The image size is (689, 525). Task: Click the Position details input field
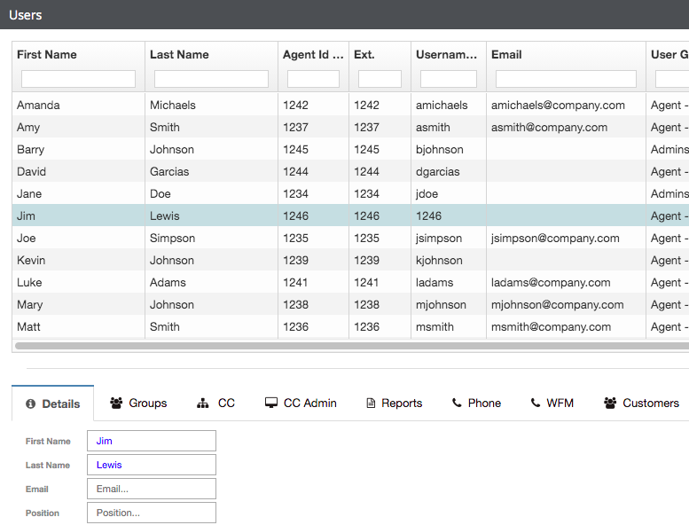coord(152,513)
